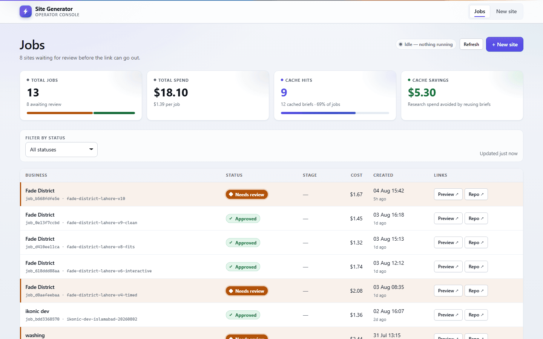This screenshot has height=339, width=543.
Task: Open Repo for fade-district-lahore-v4-timed
Action: pos(476,291)
